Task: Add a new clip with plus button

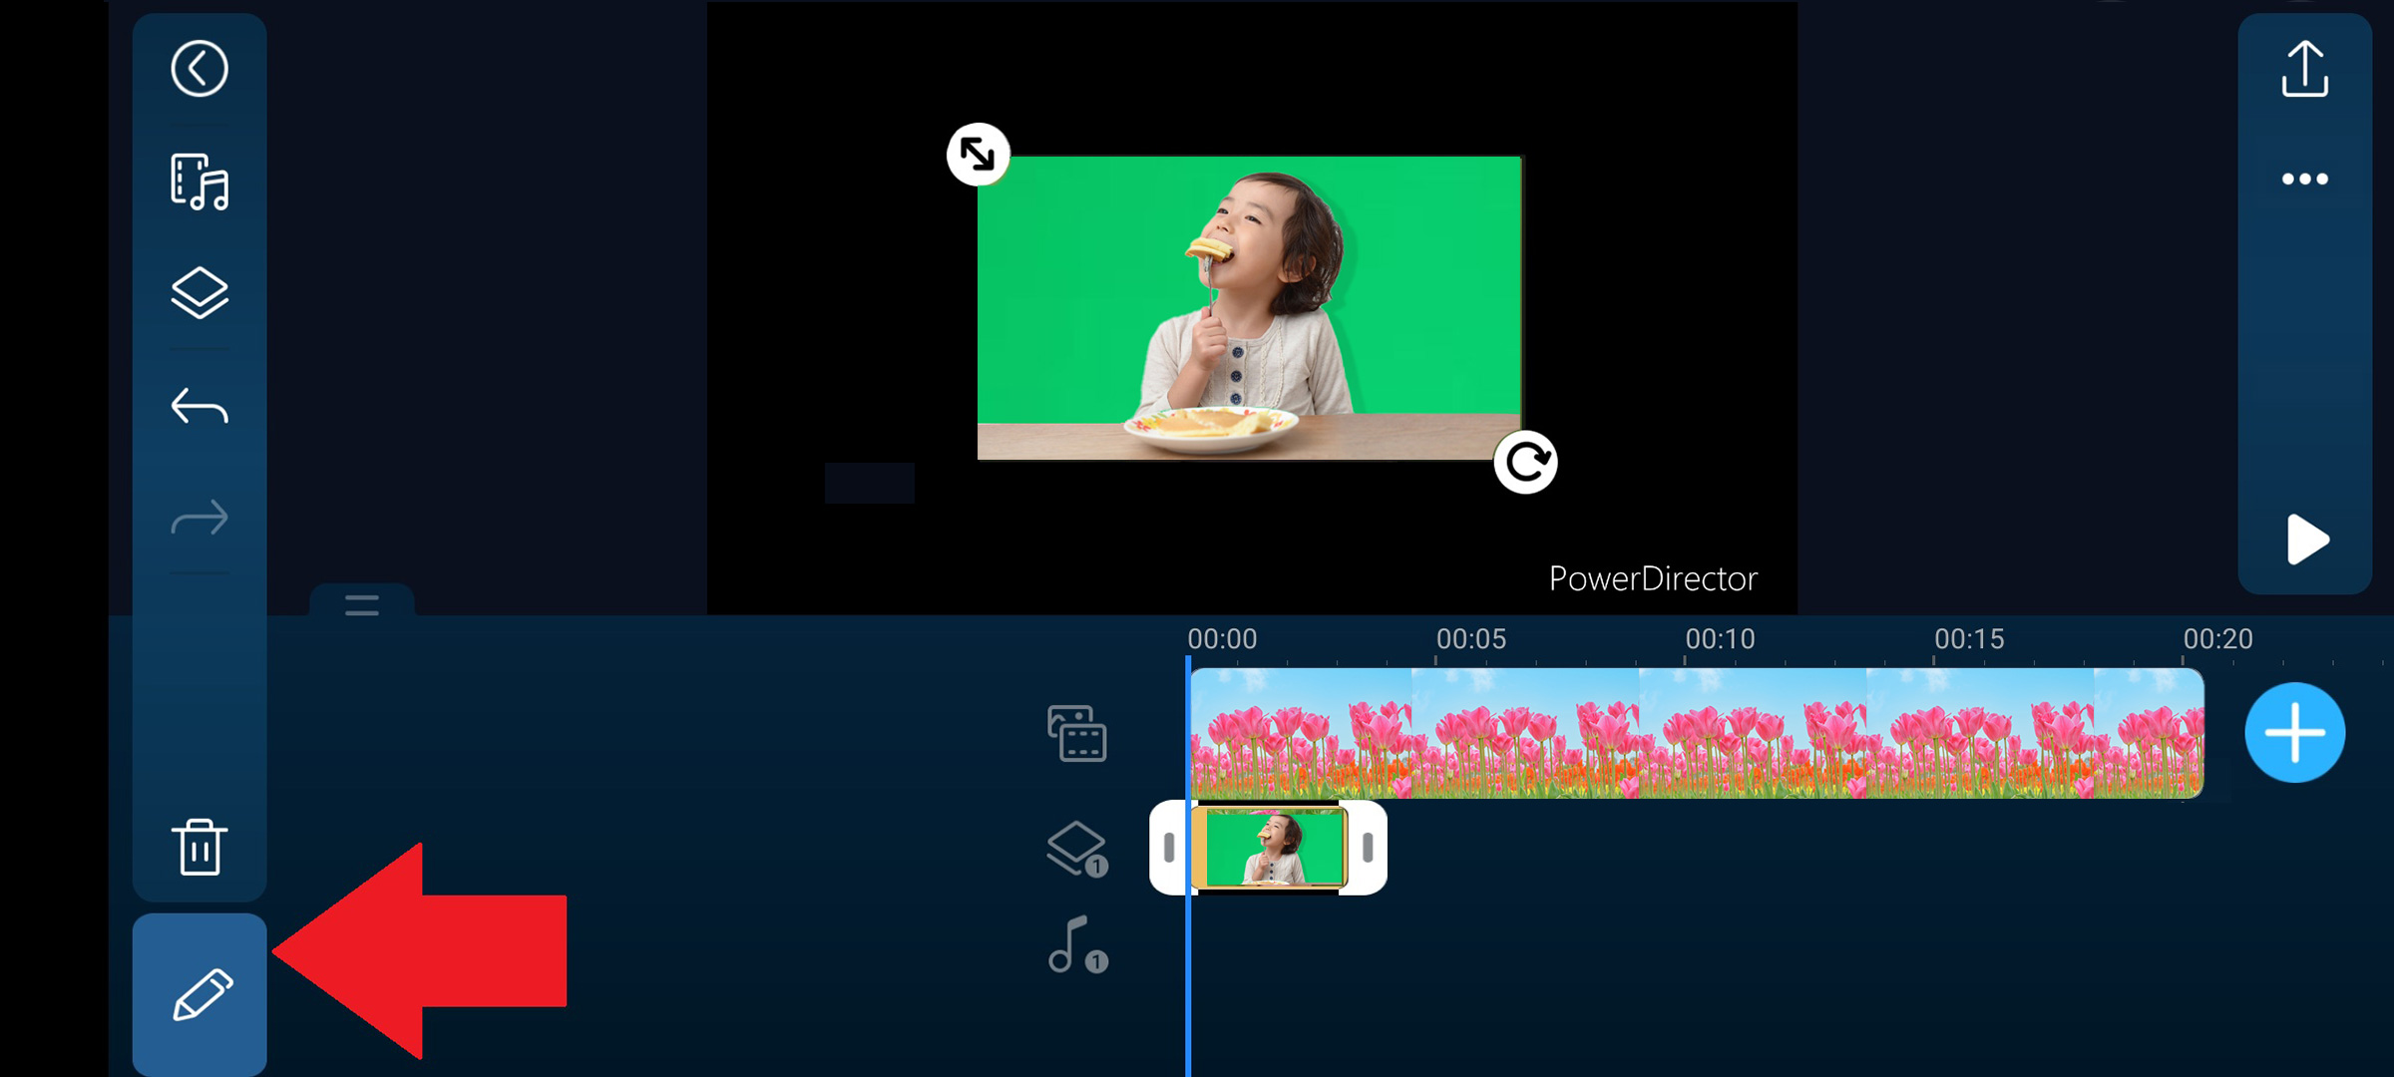Action: (x=2294, y=733)
